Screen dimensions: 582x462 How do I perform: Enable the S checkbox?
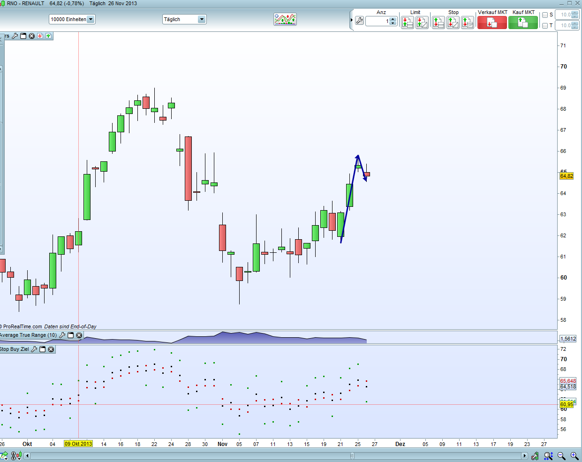pos(545,15)
